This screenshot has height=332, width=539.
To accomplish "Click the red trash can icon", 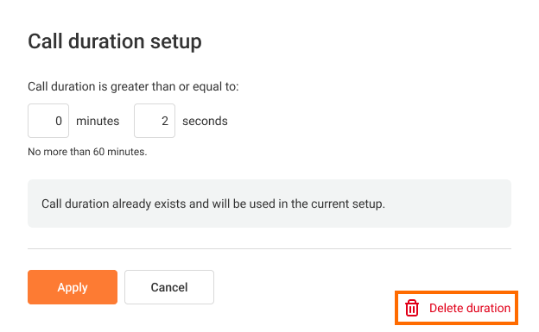I will 411,308.
